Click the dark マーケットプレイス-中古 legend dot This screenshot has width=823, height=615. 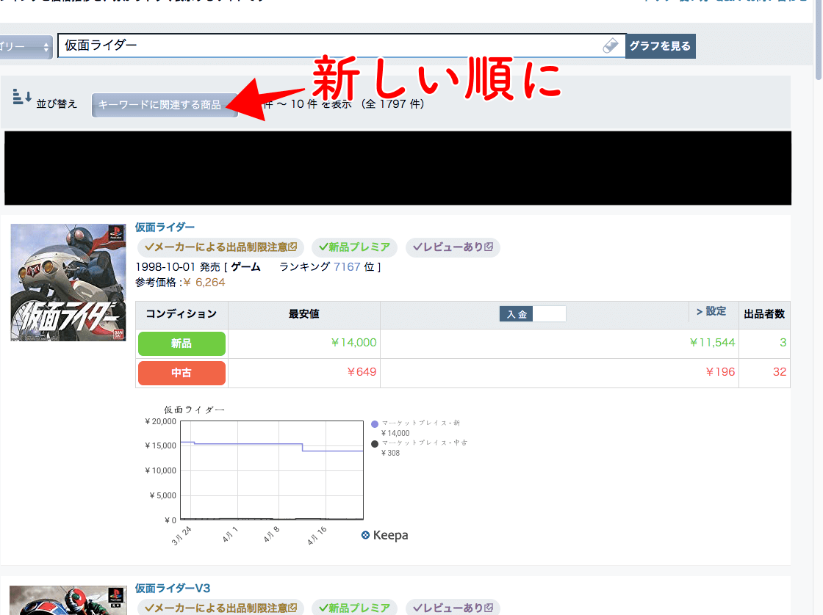click(375, 443)
